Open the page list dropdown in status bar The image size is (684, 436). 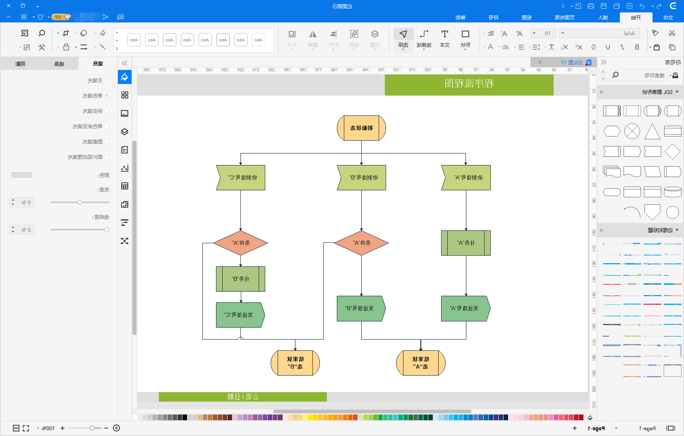[616, 428]
